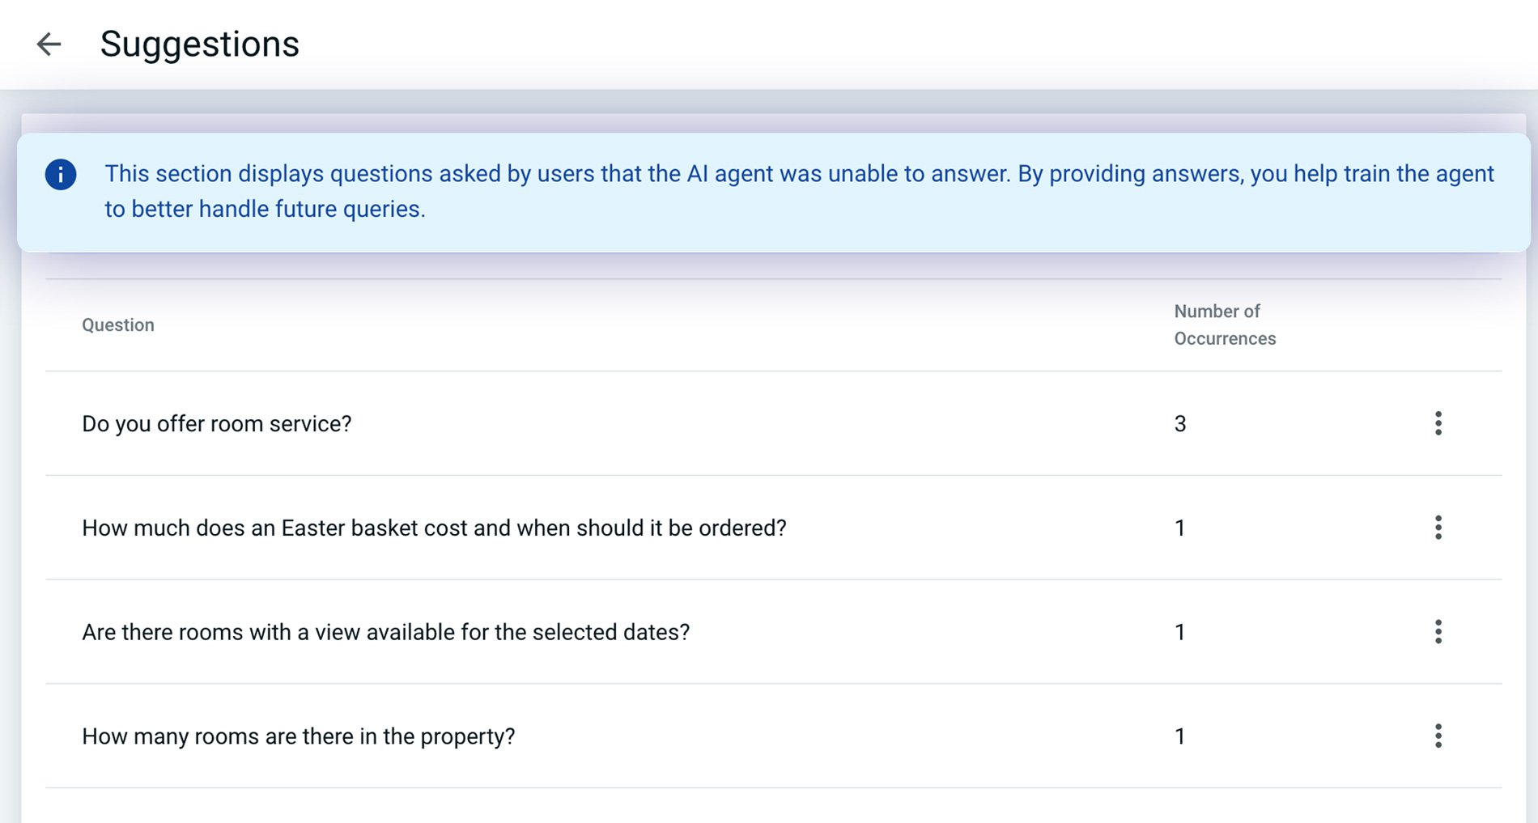Image resolution: width=1538 pixels, height=823 pixels.
Task: Click the Suggestions page title
Action: coord(200,44)
